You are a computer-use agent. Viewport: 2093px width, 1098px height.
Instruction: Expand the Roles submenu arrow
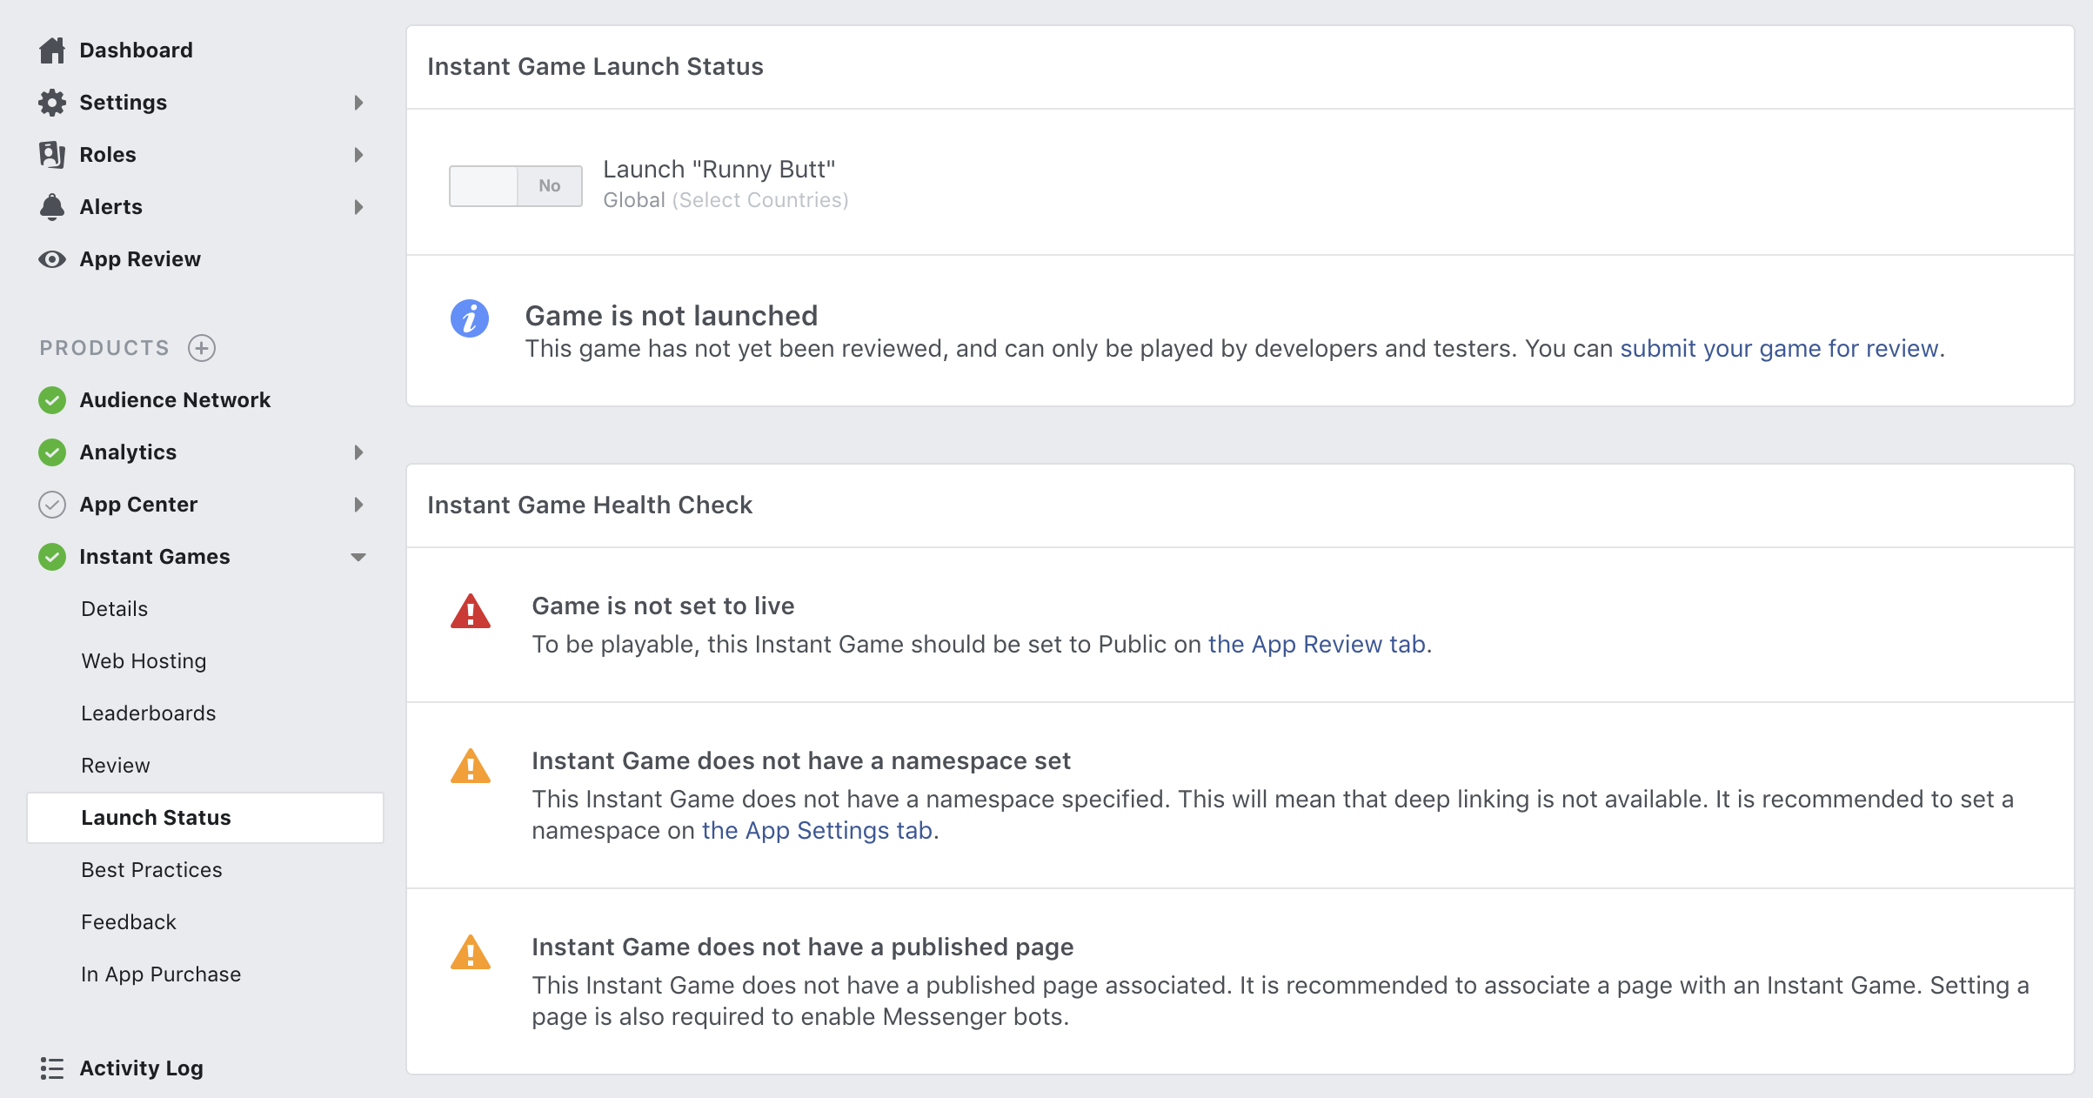point(358,155)
